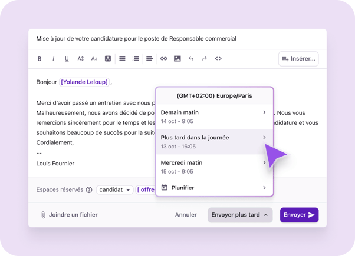Open the Espaces réservés help icon
This screenshot has width=355, height=256.
click(89, 190)
